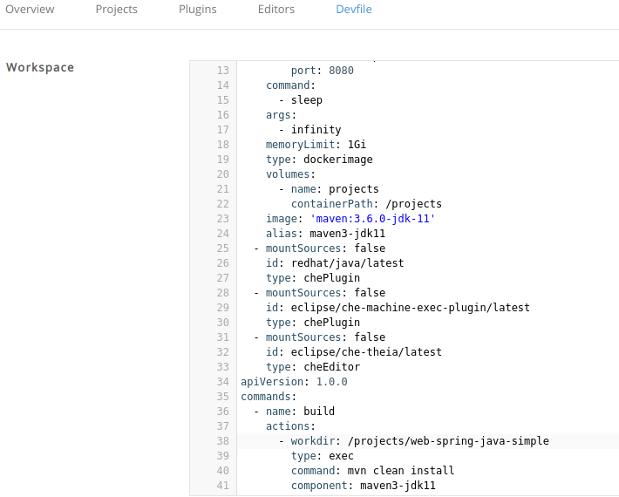The height and width of the screenshot is (497, 619).
Task: Click the 'name: build' command entry
Action: coord(300,411)
